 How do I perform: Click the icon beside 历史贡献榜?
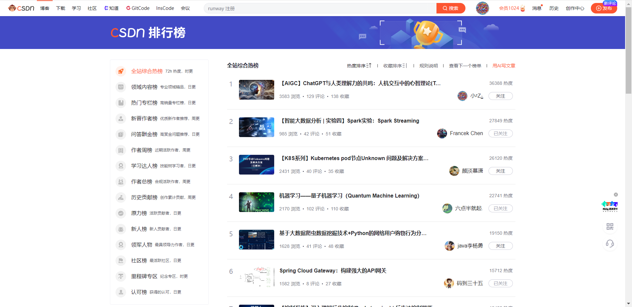121,198
